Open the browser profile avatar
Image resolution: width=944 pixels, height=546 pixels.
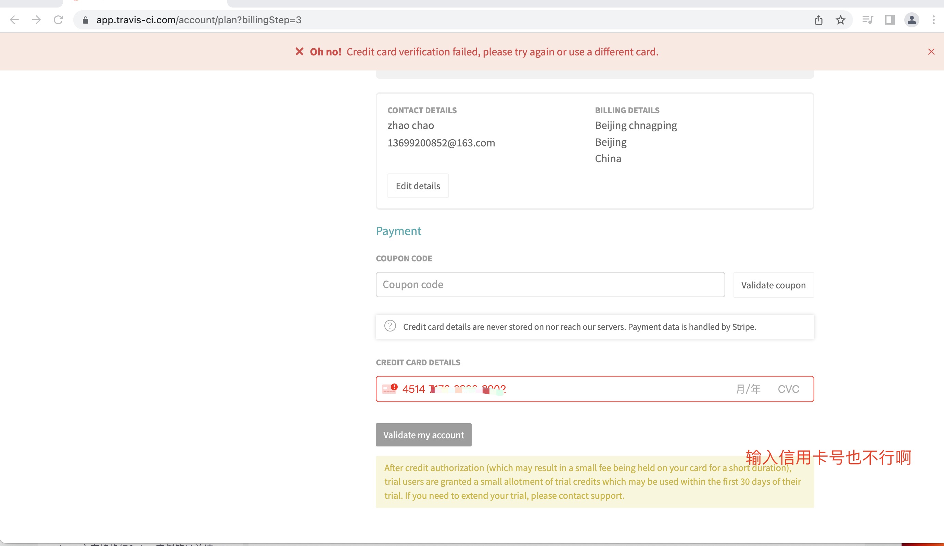(912, 20)
